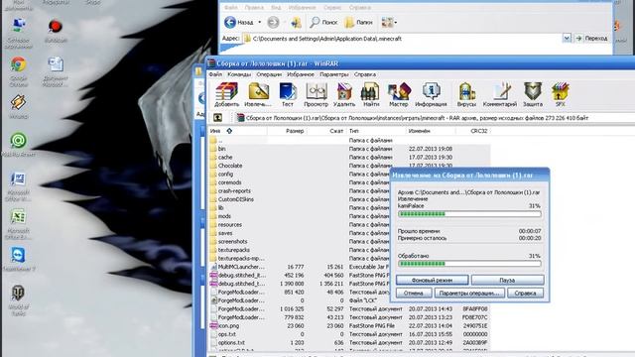Click the Up folder icon in Explorer toolbar

coord(296,22)
